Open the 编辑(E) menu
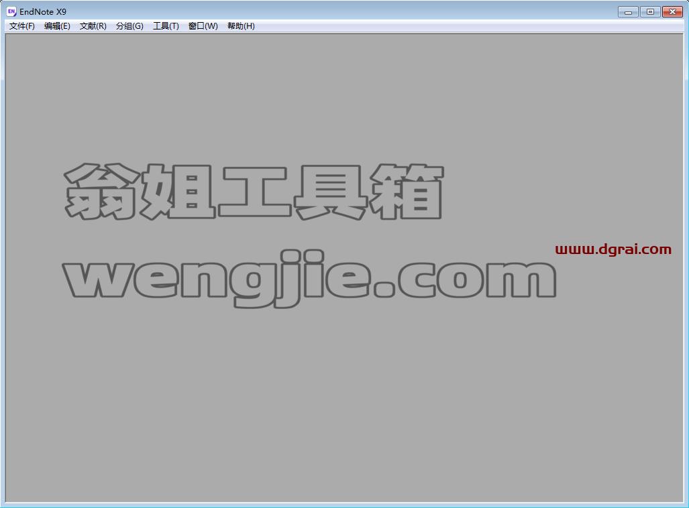This screenshot has width=689, height=508. click(x=57, y=26)
